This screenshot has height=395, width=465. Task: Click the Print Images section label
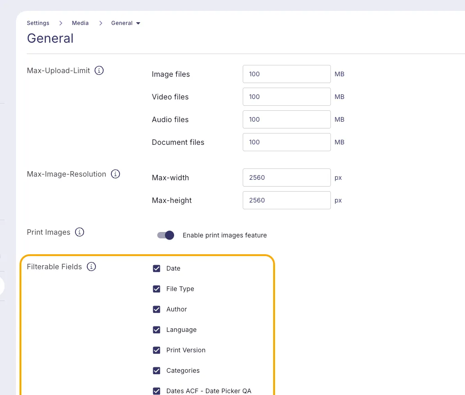48,232
